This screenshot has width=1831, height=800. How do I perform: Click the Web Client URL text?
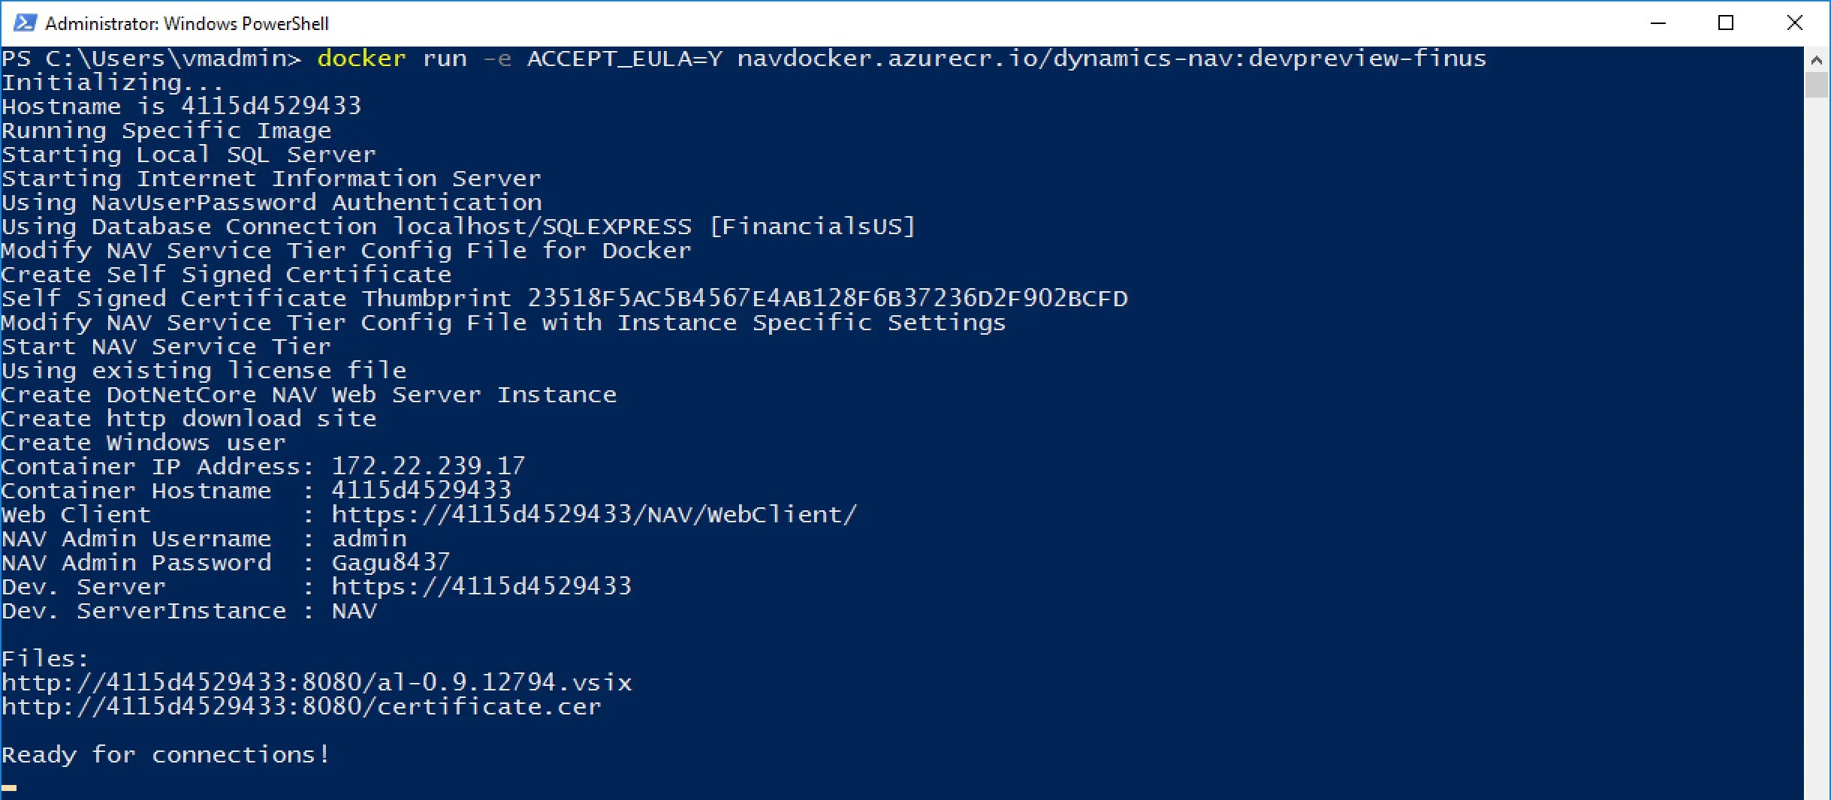pyautogui.click(x=594, y=515)
